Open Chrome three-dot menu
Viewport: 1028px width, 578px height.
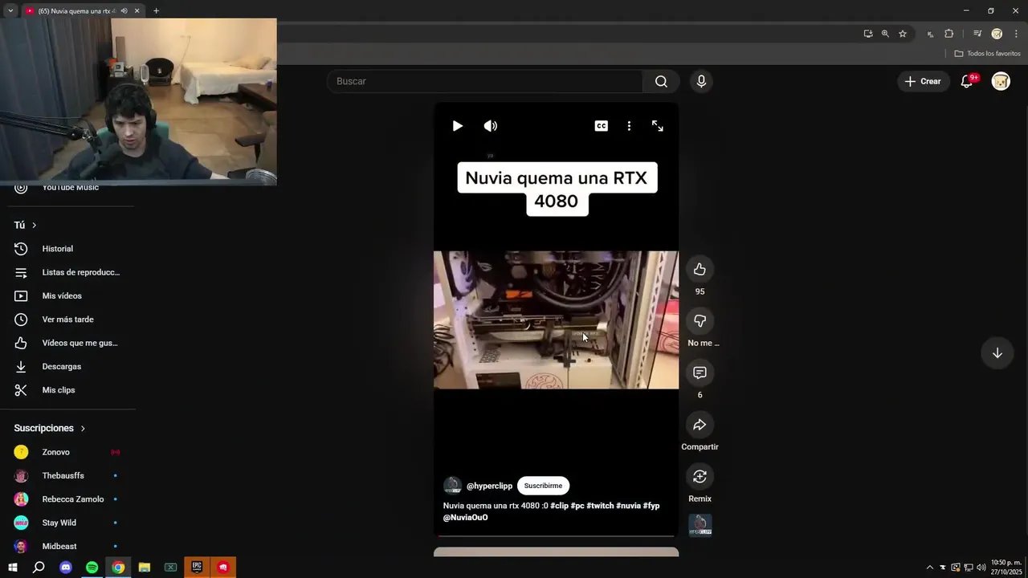1016,34
